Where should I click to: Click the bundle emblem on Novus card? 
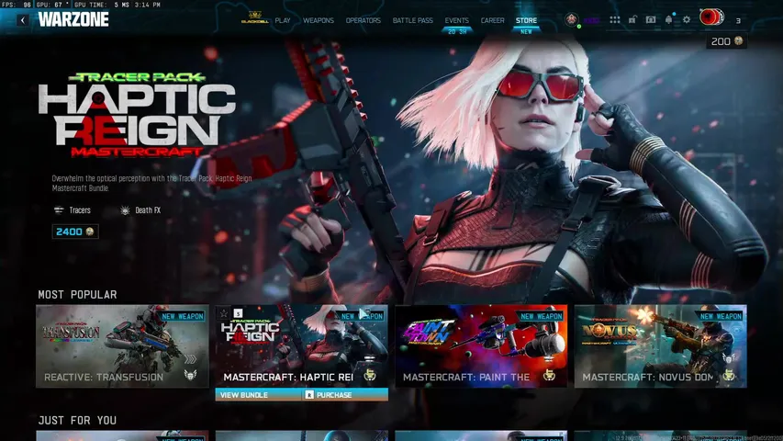point(729,375)
